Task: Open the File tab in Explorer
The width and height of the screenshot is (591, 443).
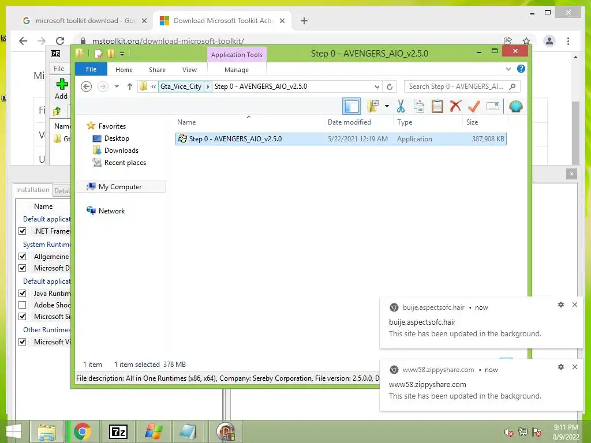Action: coord(91,69)
